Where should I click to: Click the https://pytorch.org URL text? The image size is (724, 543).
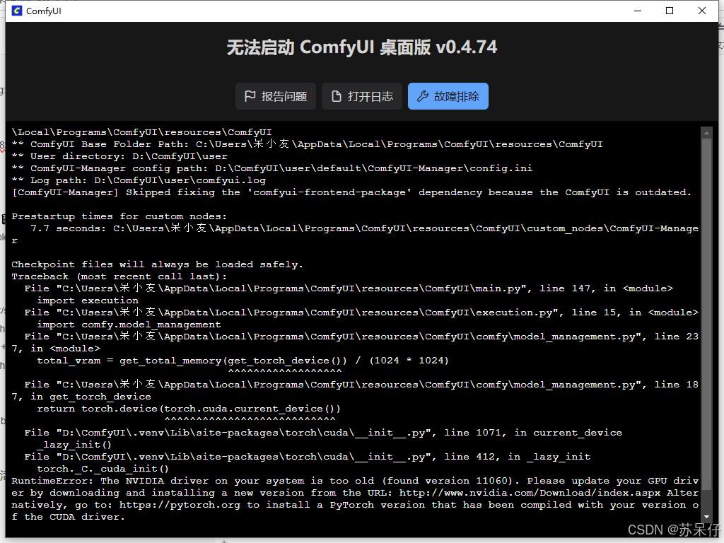point(180,505)
